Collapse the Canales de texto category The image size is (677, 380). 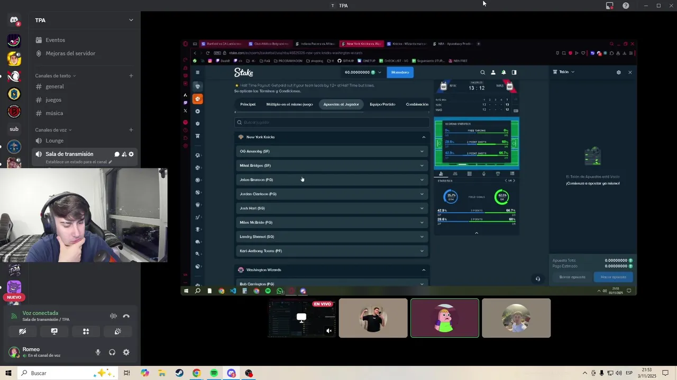55,75
